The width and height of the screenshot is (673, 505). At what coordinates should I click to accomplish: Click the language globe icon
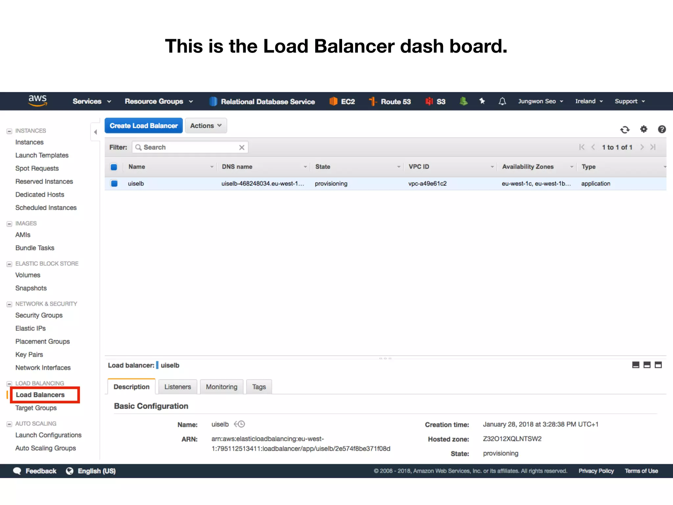pos(70,471)
